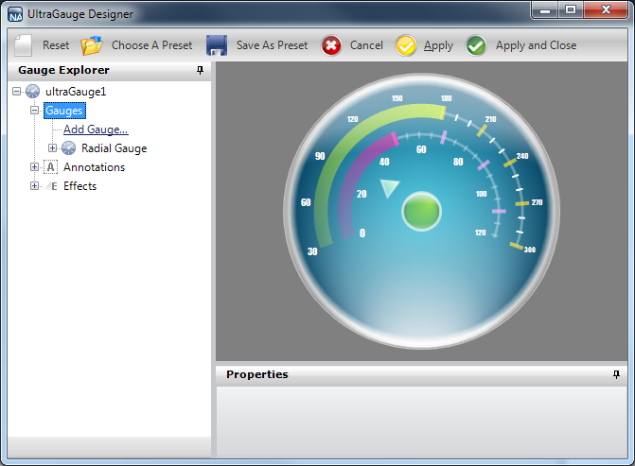Screen dimensions: 635x466
Task: Expand the Effects node
Action: click(34, 186)
